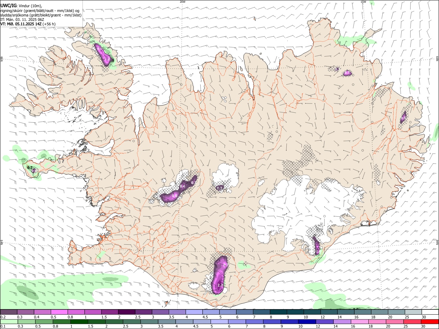Click the purple snow band across Langjökull glacier

tap(178, 190)
